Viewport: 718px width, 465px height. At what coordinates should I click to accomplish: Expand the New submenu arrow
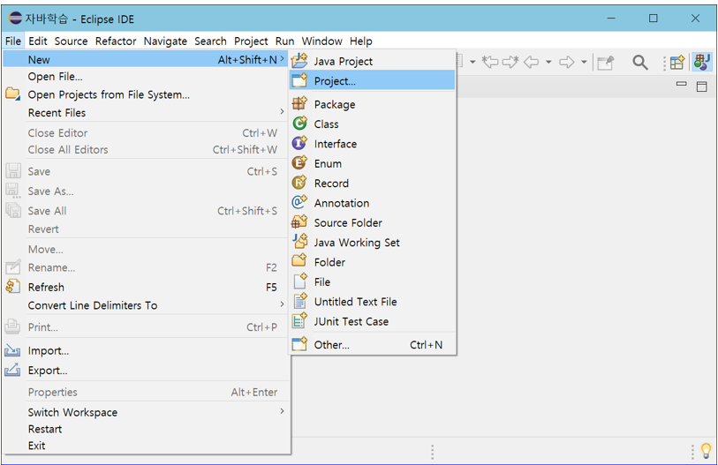(x=282, y=59)
